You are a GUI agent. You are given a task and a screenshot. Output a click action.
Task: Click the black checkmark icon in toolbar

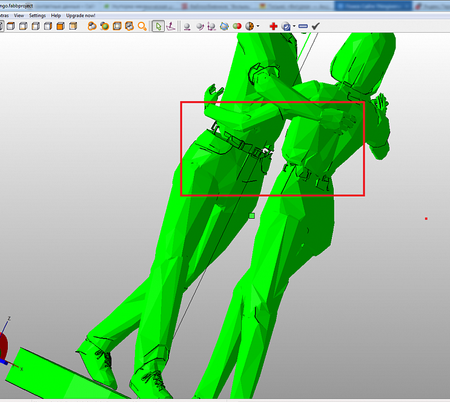click(x=316, y=27)
